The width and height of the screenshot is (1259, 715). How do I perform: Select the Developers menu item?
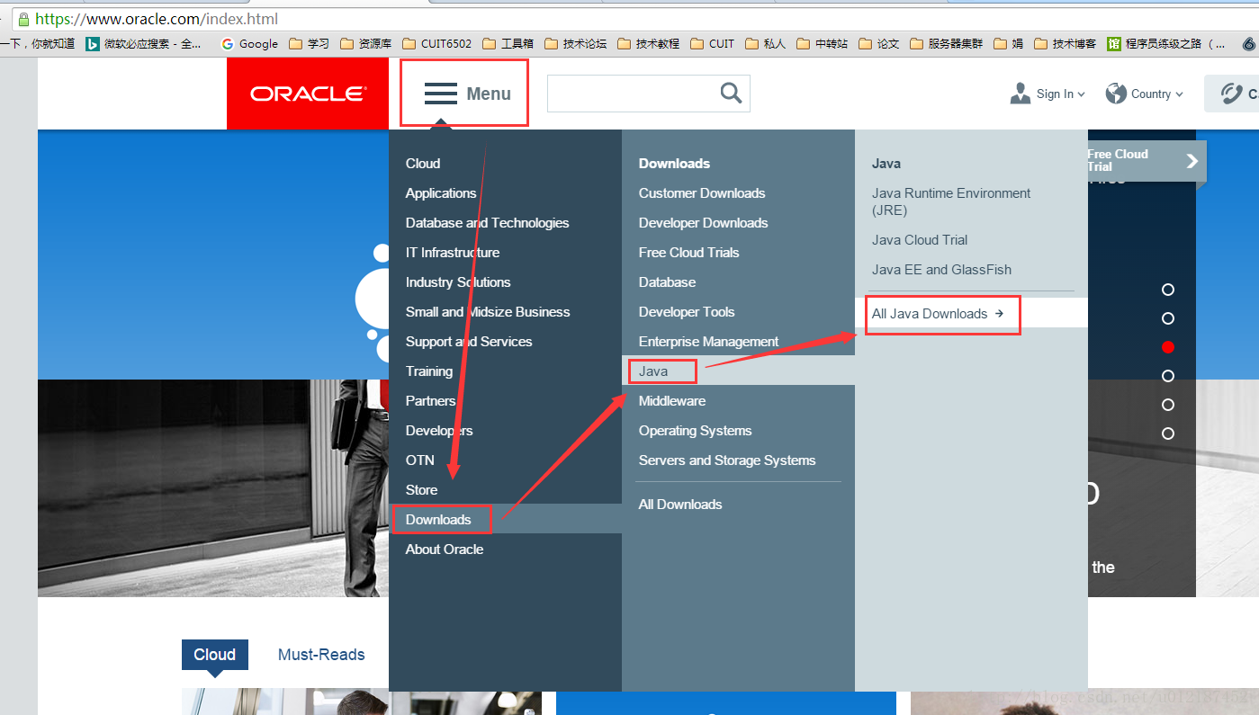(439, 431)
